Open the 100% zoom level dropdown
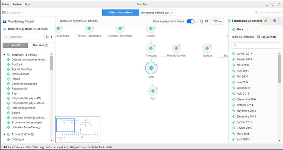 point(217,21)
